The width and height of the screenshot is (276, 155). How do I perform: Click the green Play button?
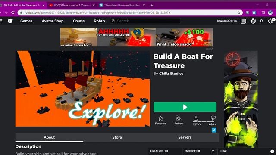click(185, 107)
